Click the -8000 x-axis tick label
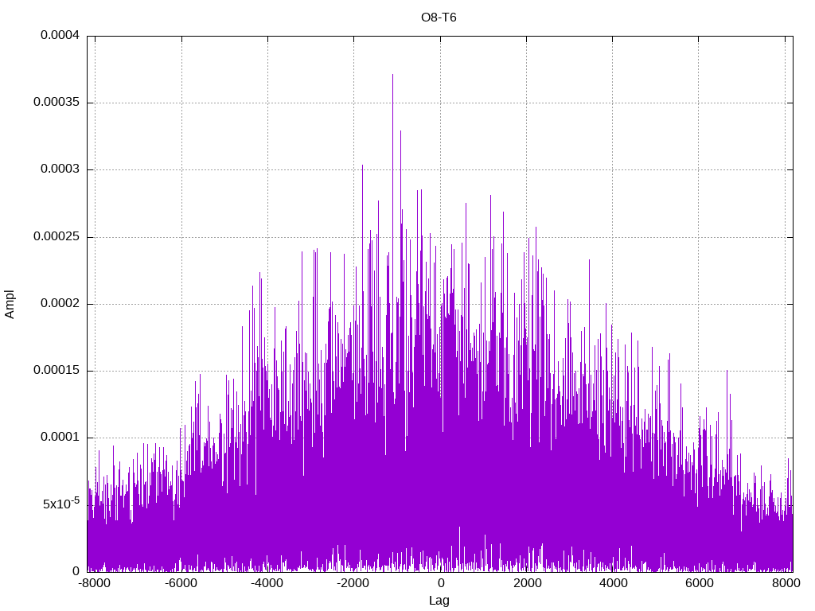Image resolution: width=815 pixels, height=611 pixels. pos(95,583)
